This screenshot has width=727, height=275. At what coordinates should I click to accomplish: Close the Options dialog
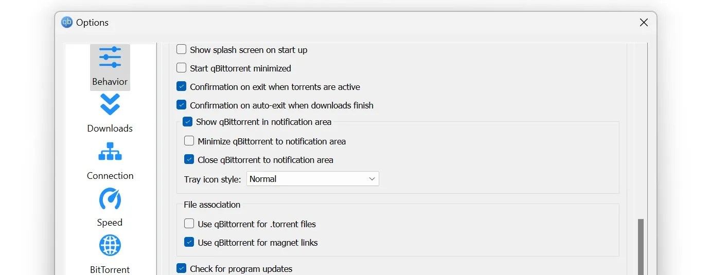click(643, 23)
